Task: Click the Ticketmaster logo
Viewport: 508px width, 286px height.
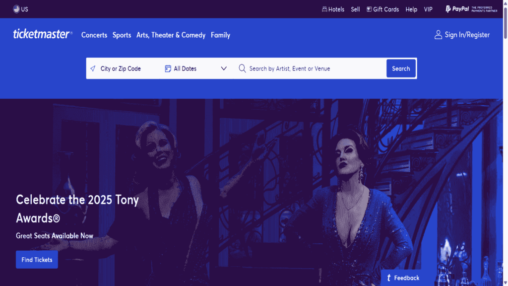Action: [x=42, y=34]
